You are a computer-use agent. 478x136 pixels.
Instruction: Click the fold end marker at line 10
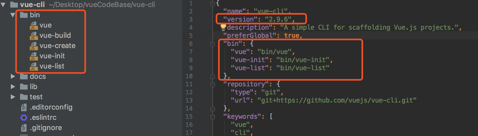click(213, 76)
